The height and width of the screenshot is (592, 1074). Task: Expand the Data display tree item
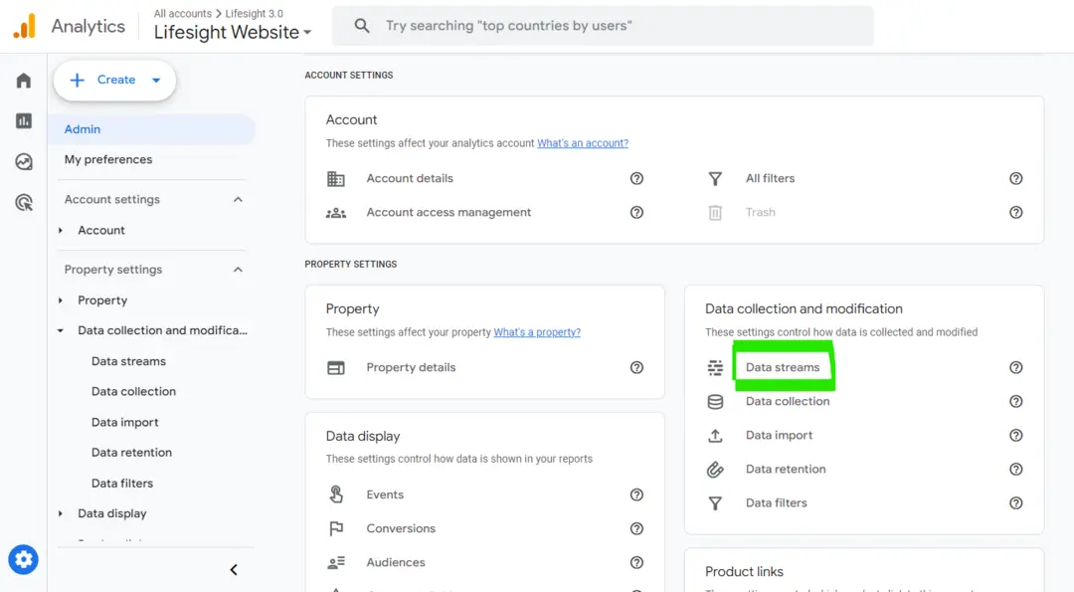pos(61,513)
